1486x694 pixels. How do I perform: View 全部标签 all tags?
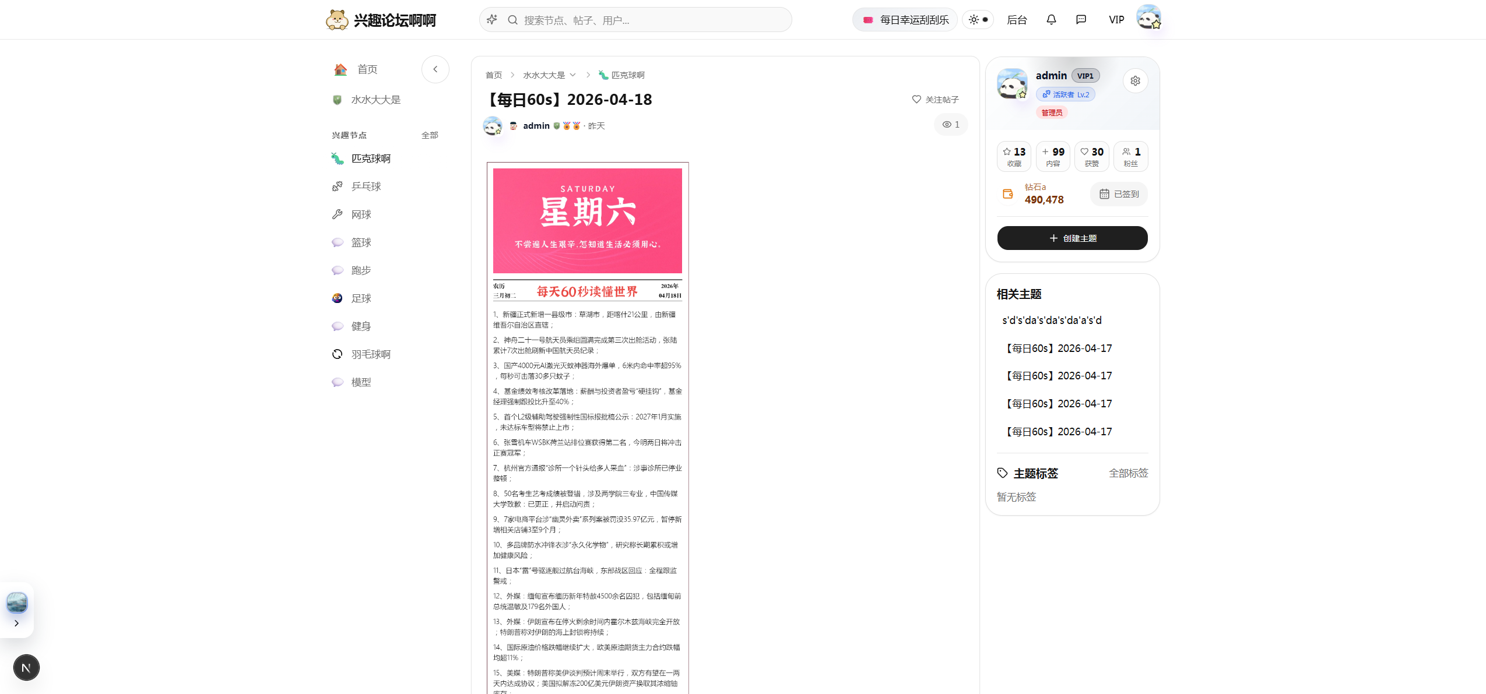(x=1129, y=473)
